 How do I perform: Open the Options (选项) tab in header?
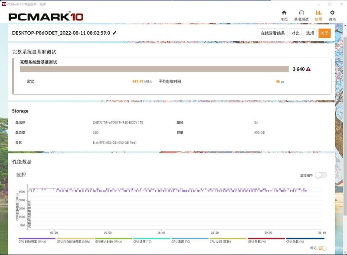(332, 16)
